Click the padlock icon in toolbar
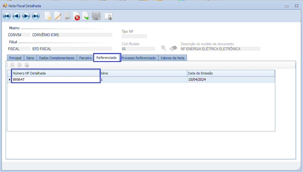This screenshot has width=303, height=172. (x=108, y=16)
